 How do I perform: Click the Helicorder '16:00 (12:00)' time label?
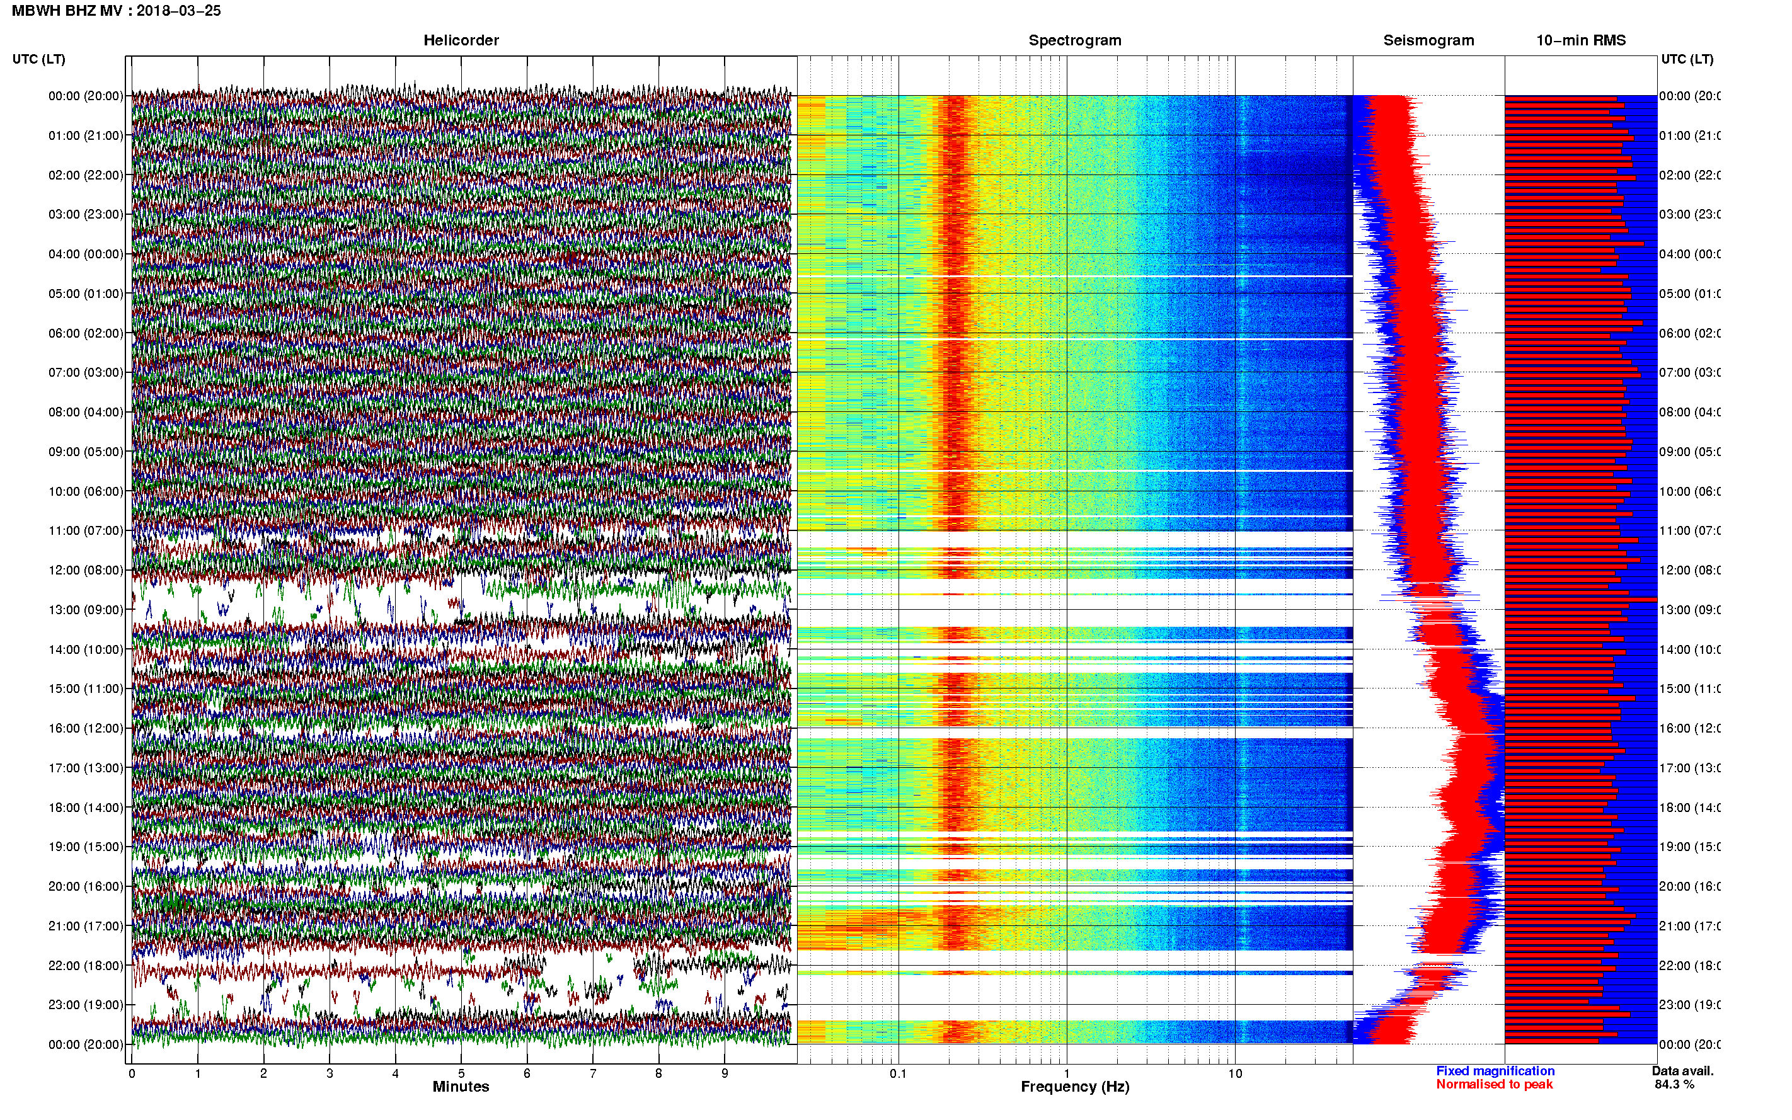(x=85, y=728)
